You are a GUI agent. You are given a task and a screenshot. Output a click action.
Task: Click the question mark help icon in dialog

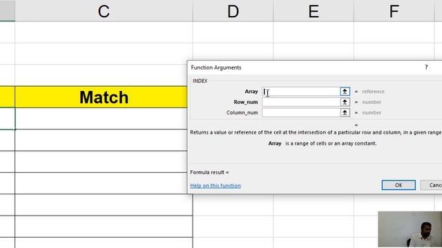click(426, 68)
